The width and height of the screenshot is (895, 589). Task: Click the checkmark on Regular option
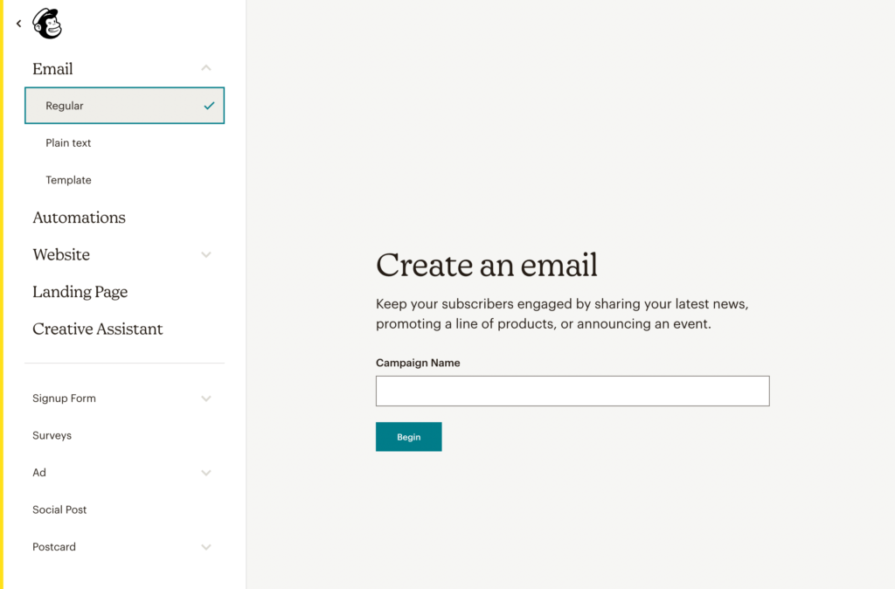point(209,105)
